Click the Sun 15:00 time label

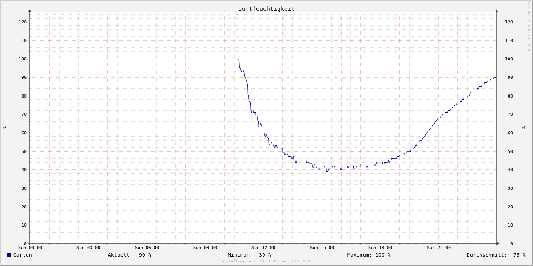click(x=322, y=248)
